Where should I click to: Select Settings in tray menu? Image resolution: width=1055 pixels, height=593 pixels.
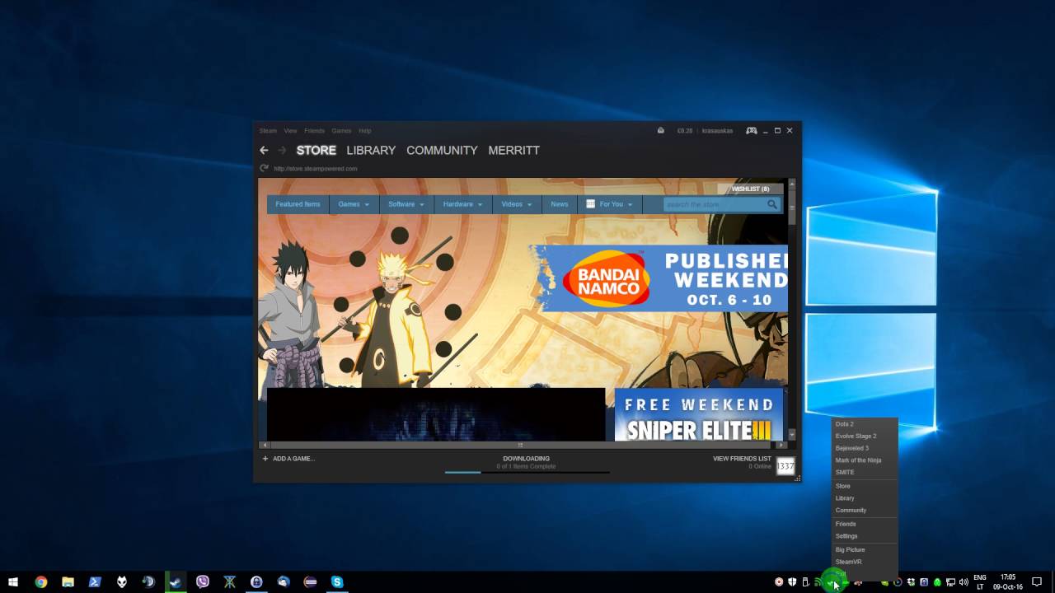[x=846, y=535]
